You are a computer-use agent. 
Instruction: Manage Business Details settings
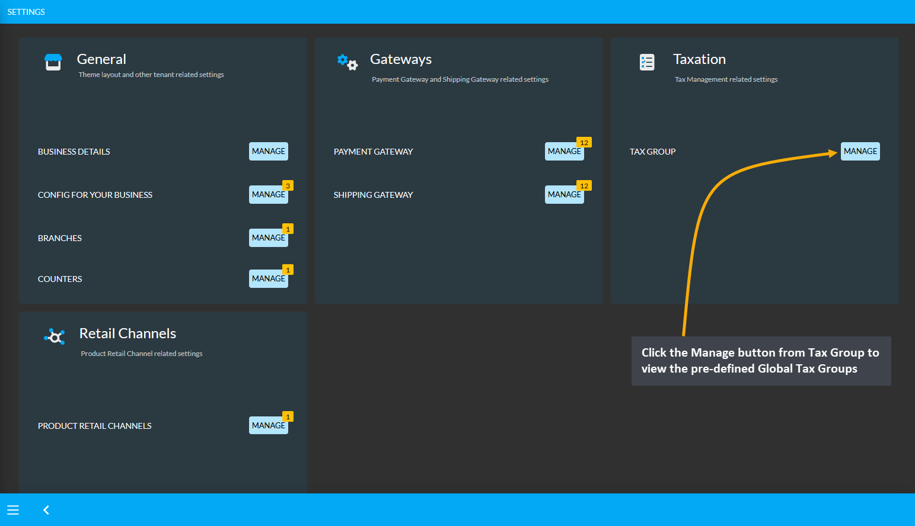pos(269,151)
